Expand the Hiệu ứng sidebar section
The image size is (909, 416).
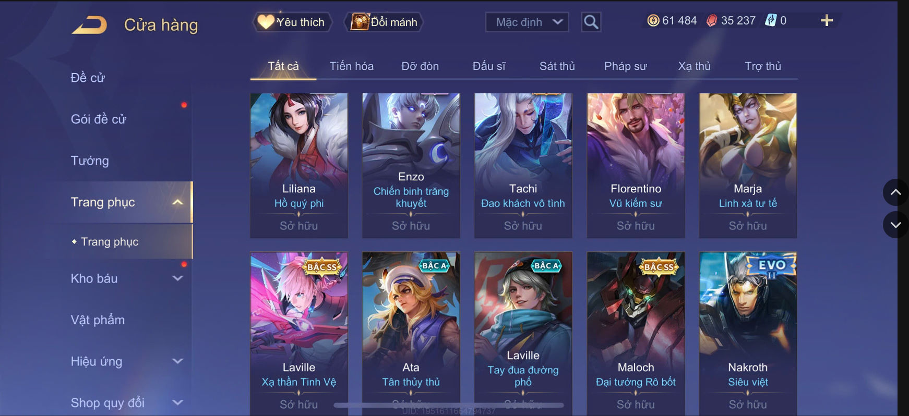178,361
